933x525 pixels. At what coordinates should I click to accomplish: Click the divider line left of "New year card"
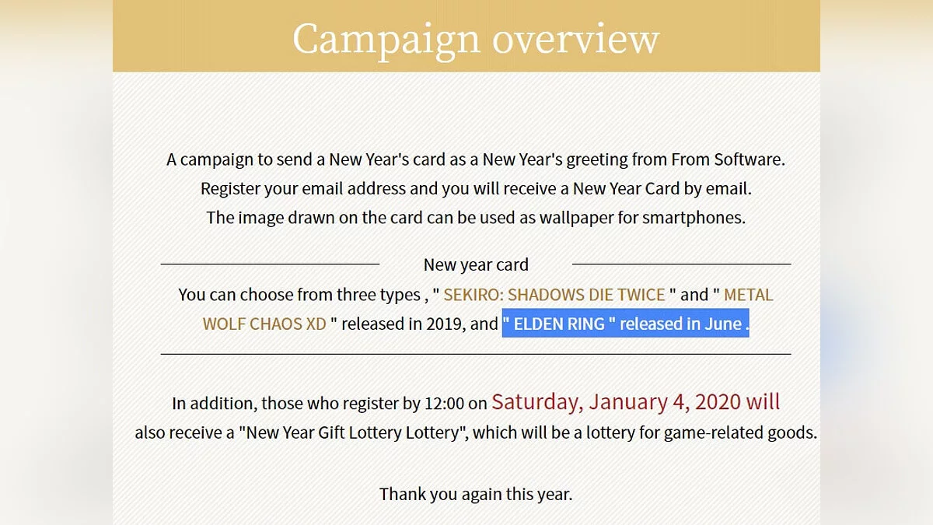point(270,264)
